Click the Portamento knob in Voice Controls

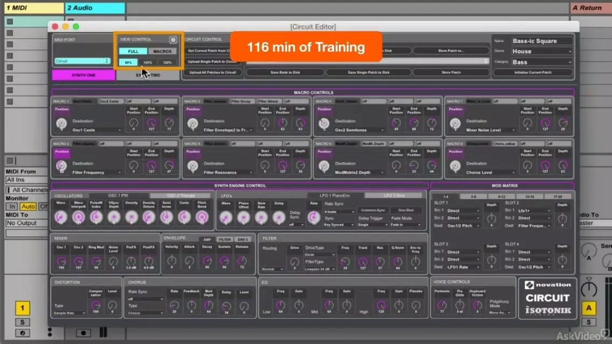click(442, 305)
